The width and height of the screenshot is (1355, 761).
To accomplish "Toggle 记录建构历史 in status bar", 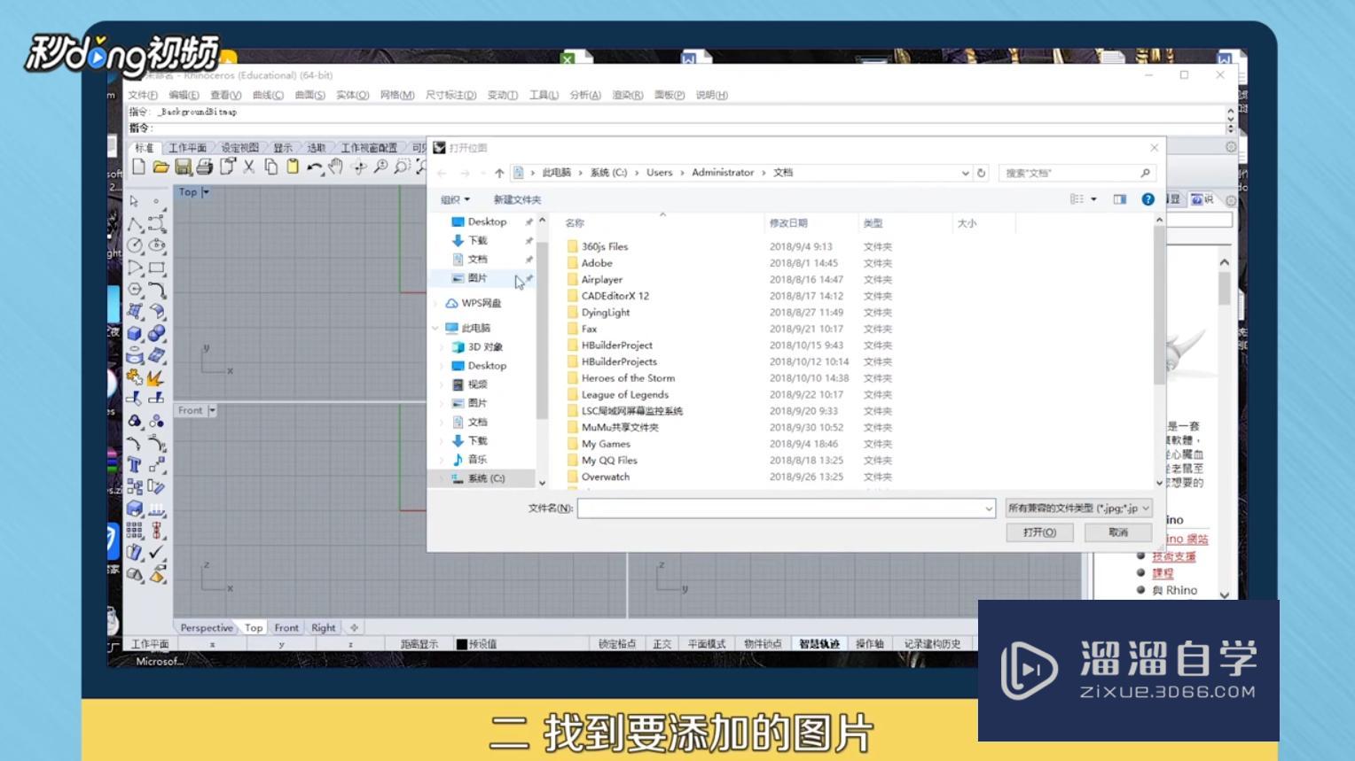I will (932, 644).
